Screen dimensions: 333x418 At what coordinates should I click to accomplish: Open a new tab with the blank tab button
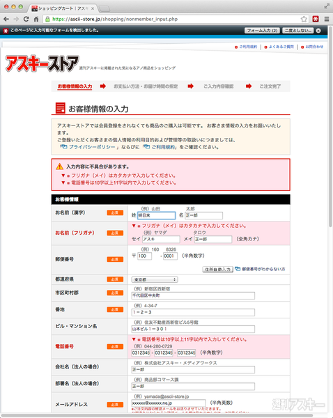click(104, 9)
